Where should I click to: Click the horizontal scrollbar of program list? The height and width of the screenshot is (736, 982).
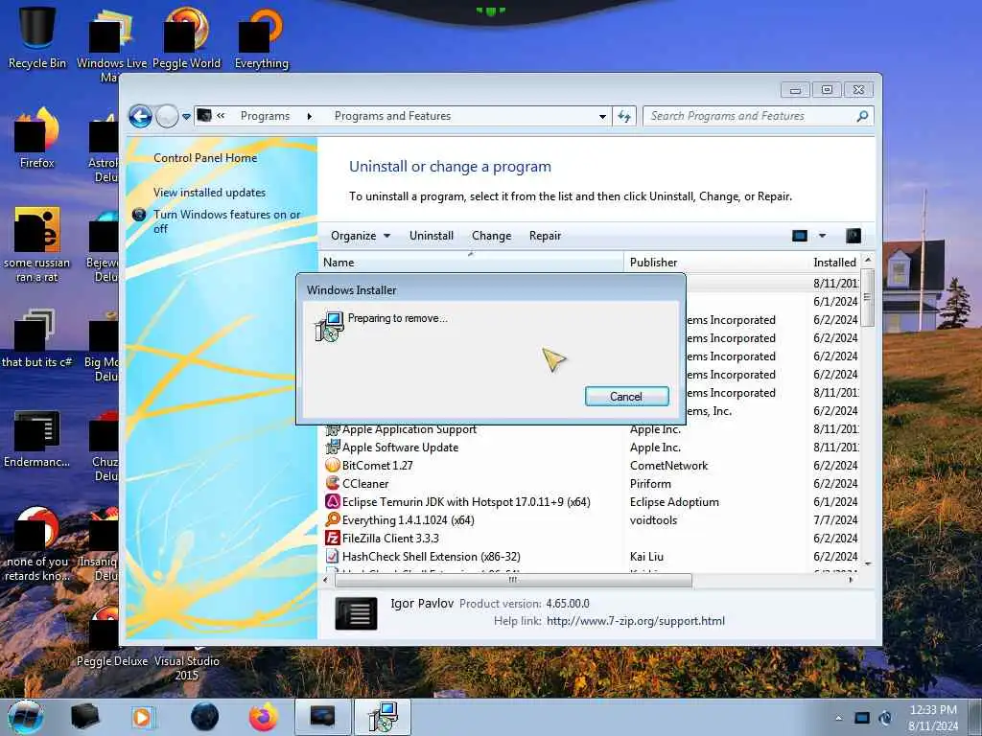[x=513, y=580]
